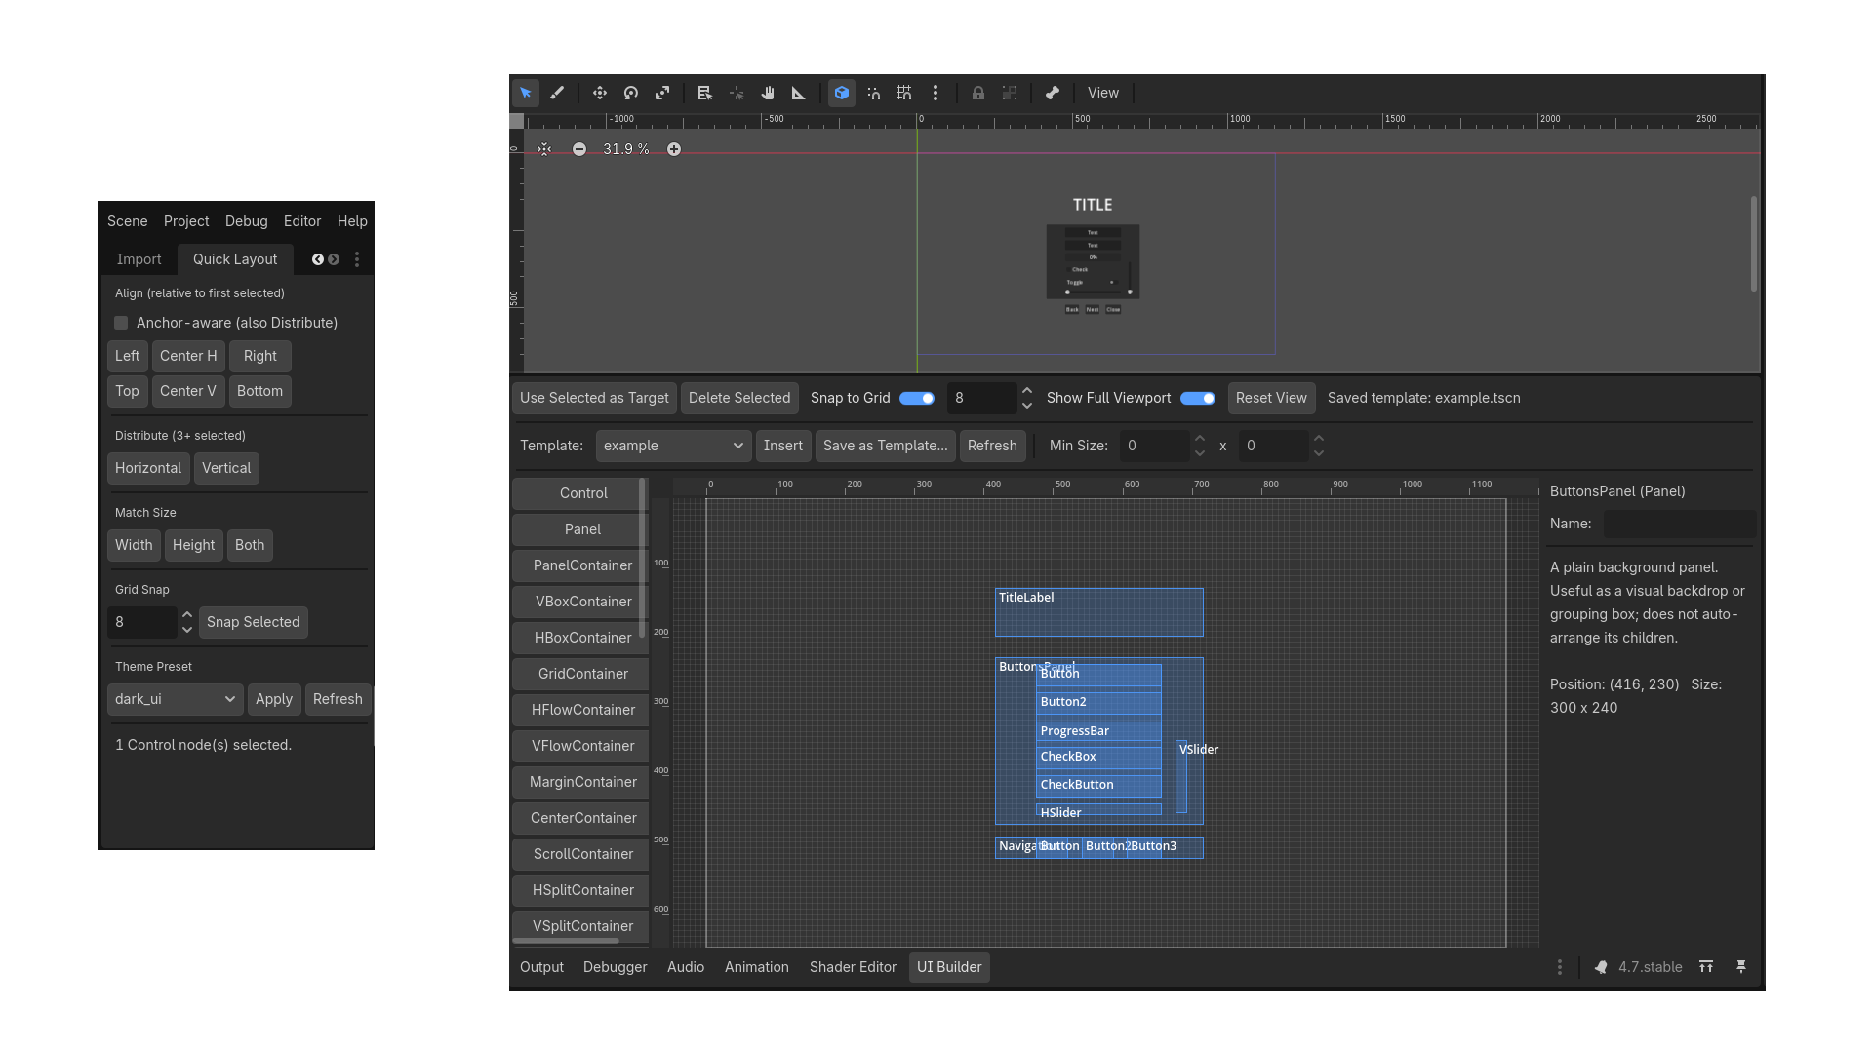
Task: Open skeleton bone options
Action: (1053, 93)
